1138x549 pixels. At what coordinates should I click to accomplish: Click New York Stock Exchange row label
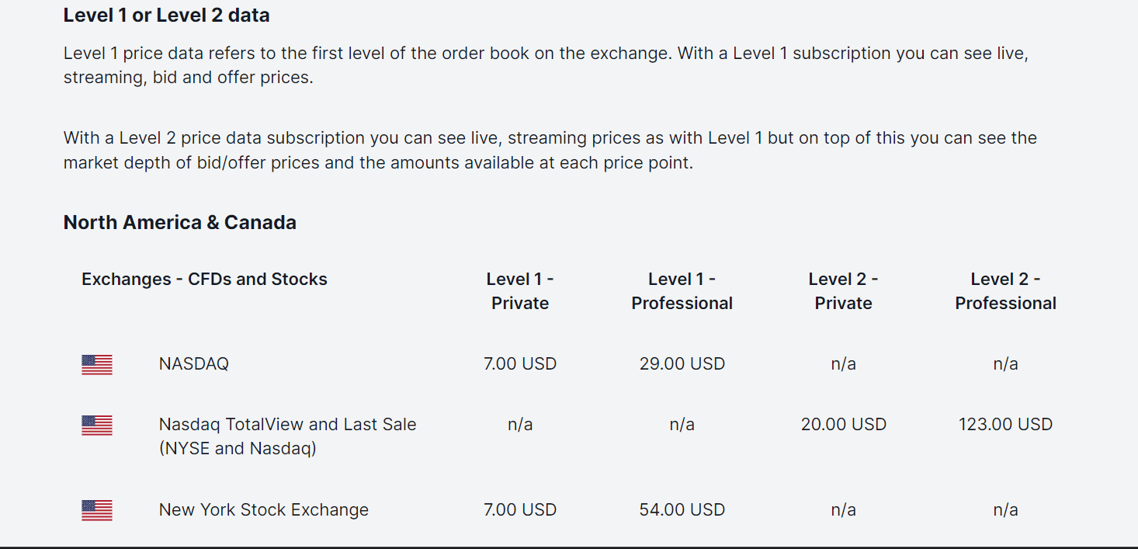264,509
